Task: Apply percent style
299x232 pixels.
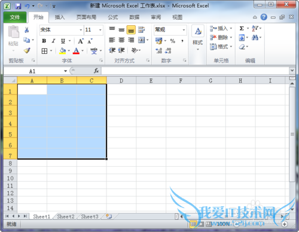Action: 173,41
